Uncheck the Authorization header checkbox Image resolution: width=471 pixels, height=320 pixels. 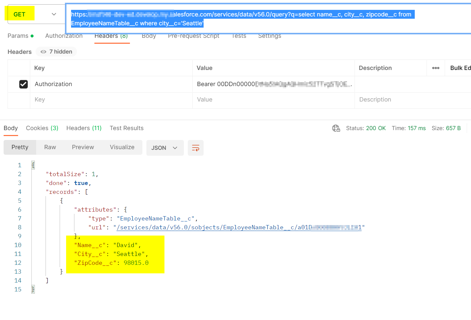point(23,84)
